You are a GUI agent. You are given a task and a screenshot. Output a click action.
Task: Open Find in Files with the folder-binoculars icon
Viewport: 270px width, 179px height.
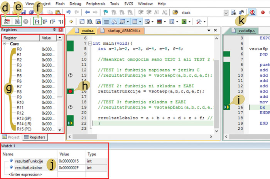coord(175,12)
